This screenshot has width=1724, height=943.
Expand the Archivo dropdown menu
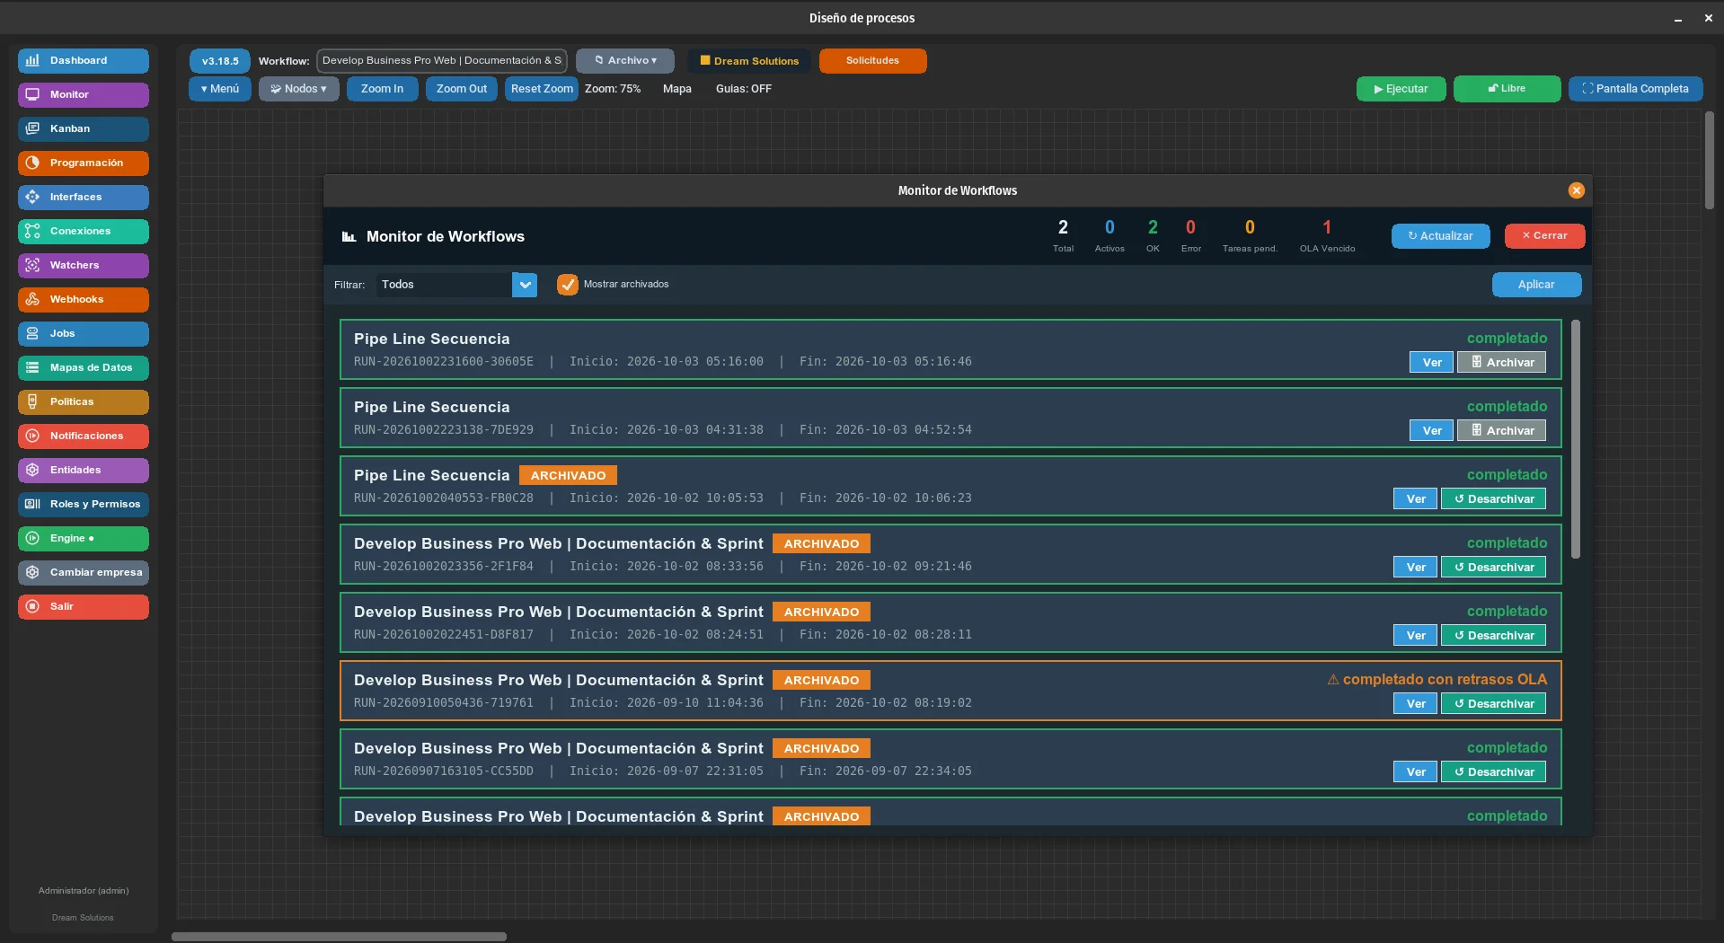[x=624, y=61]
